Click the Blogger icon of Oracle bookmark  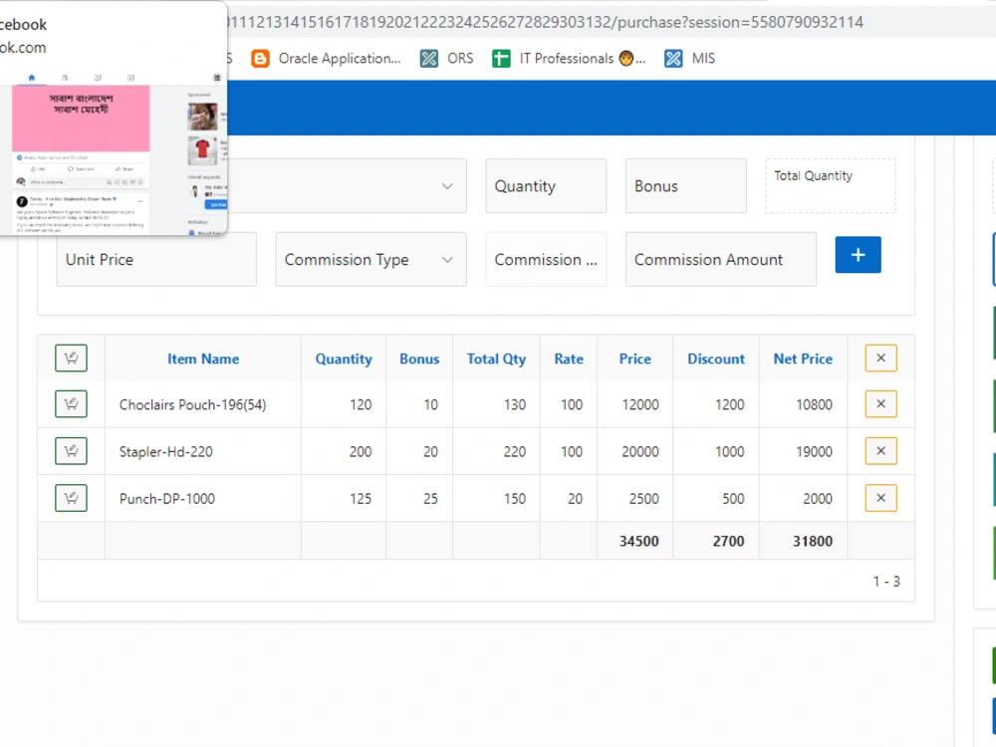[260, 59]
